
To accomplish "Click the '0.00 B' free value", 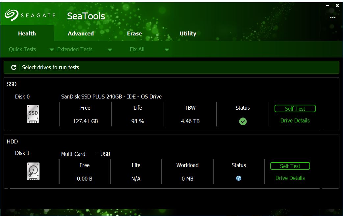I will click(x=85, y=179).
